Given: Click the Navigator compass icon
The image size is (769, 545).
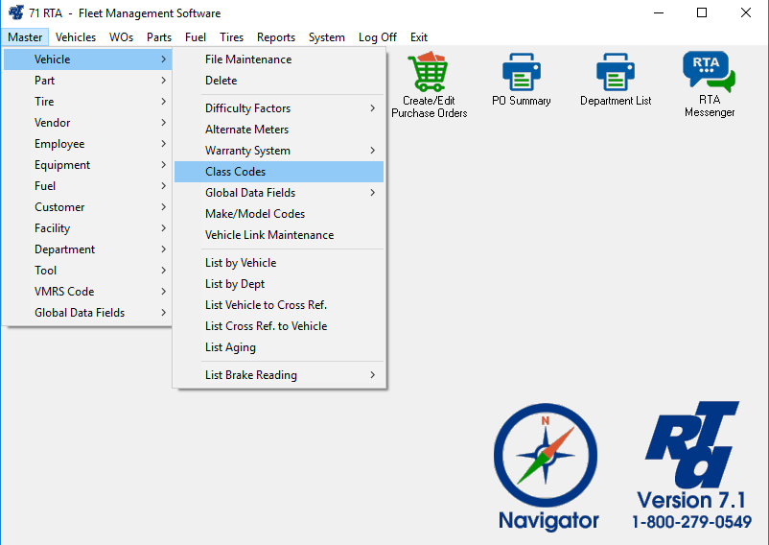Looking at the screenshot, I should pos(546,455).
